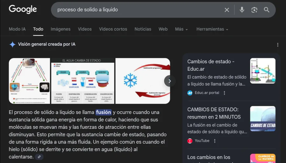Viewport: 286px width, 163px height.
Task: Click the search text field
Action: point(139,10)
